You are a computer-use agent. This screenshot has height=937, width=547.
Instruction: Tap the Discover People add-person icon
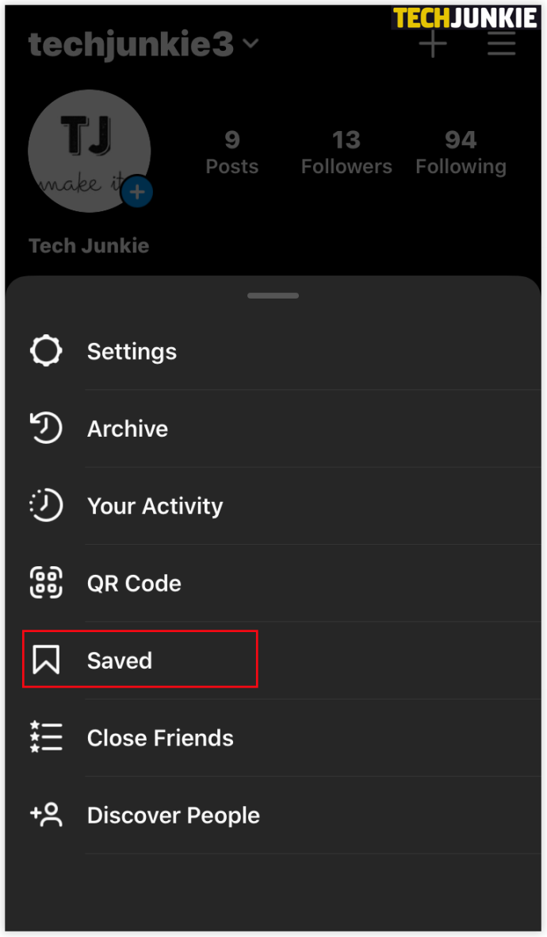[46, 815]
